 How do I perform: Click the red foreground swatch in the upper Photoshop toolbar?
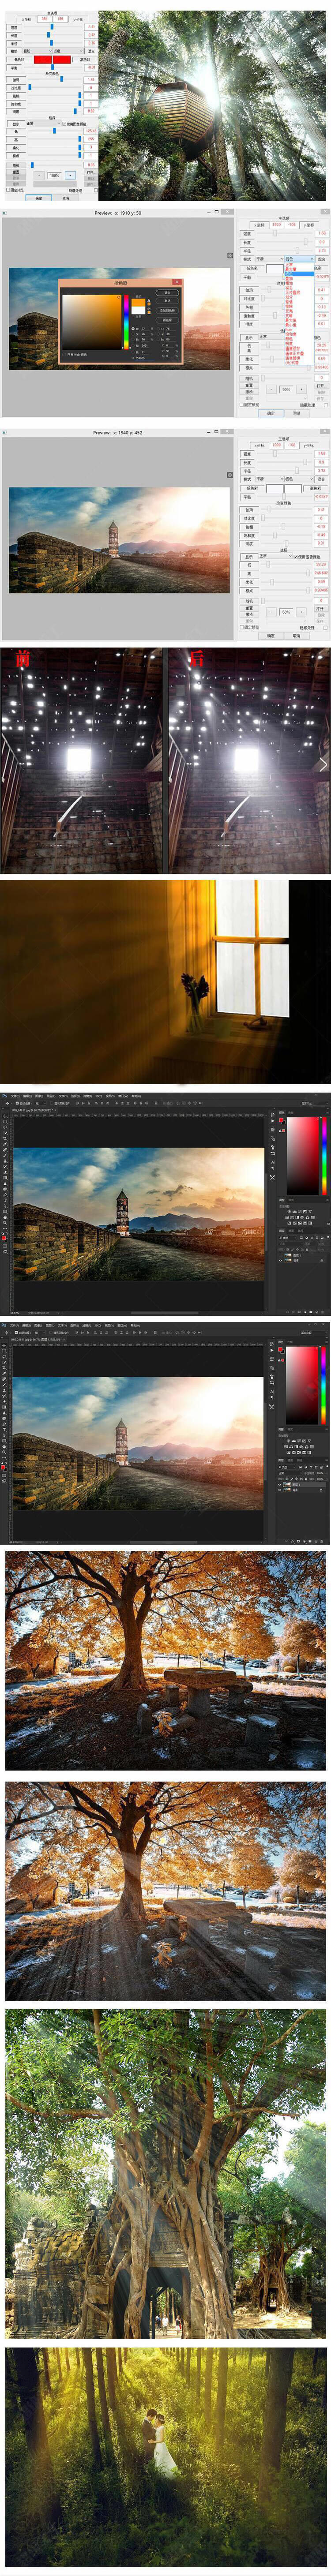click(4, 1238)
